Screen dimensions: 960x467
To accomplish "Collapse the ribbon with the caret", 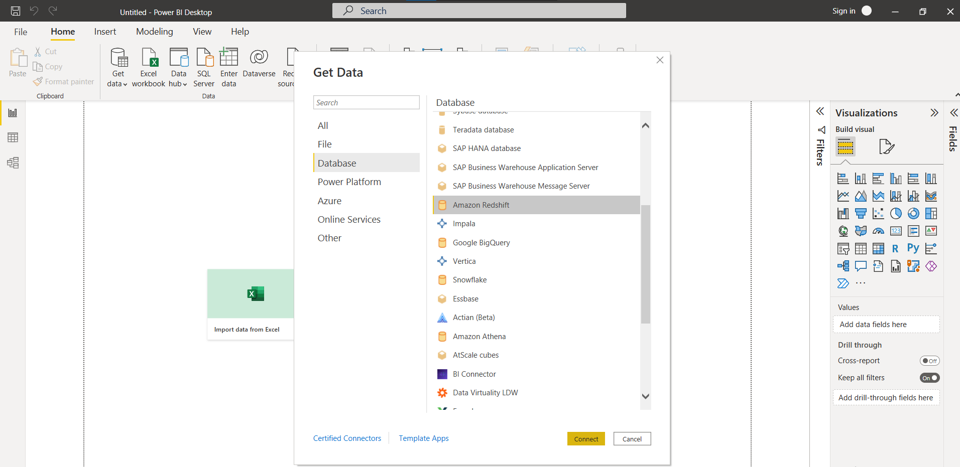I will [956, 95].
